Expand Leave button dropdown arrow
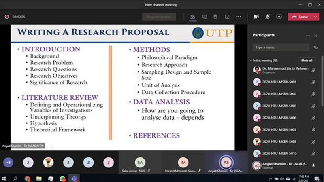 click(x=315, y=17)
